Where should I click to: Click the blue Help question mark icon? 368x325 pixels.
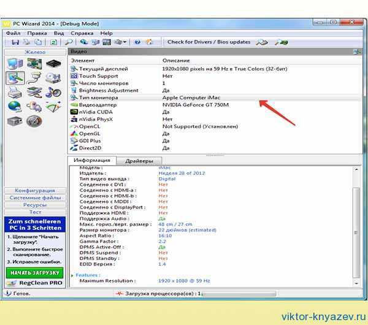[137, 42]
